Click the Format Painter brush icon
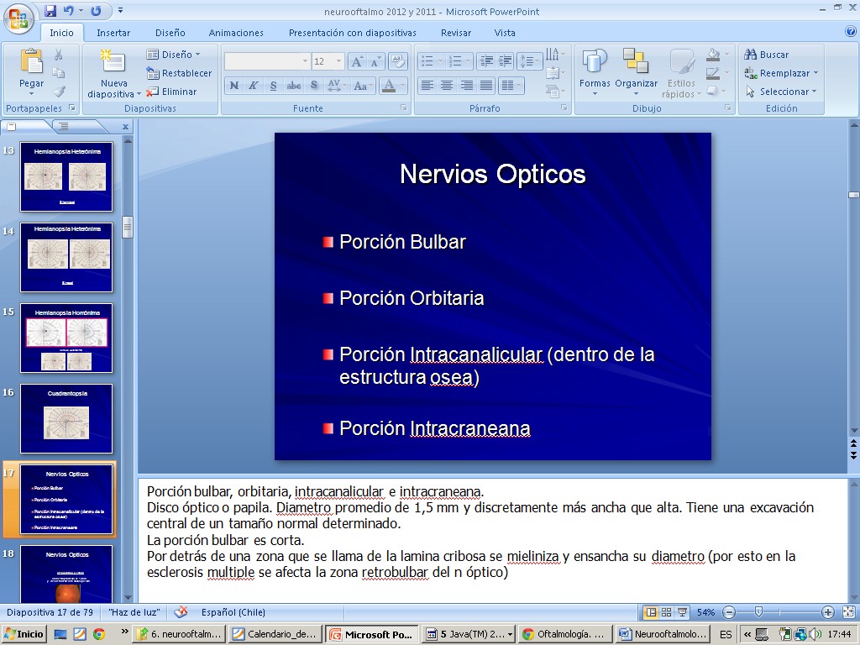860x645 pixels. (59, 92)
